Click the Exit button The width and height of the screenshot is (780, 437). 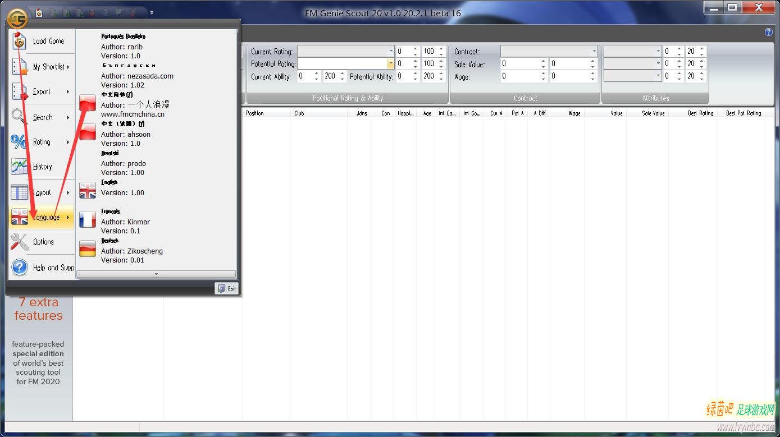[x=226, y=288]
